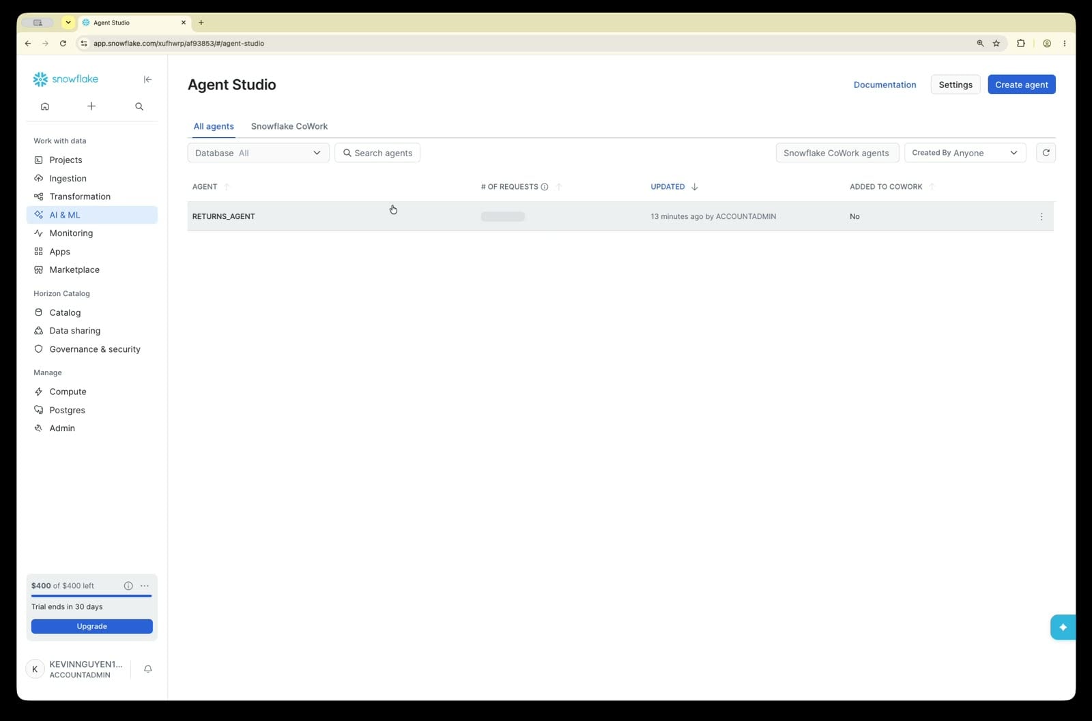Collapse the sidebar with the arrow icon

[147, 79]
